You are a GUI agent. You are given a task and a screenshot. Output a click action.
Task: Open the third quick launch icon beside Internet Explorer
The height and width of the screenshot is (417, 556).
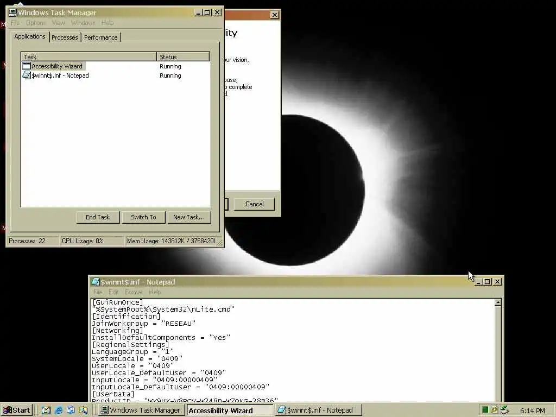(x=71, y=410)
